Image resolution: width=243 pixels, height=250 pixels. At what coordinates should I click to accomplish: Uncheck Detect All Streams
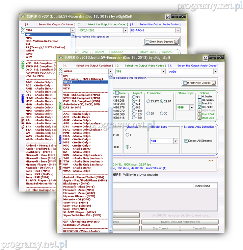click(x=186, y=141)
